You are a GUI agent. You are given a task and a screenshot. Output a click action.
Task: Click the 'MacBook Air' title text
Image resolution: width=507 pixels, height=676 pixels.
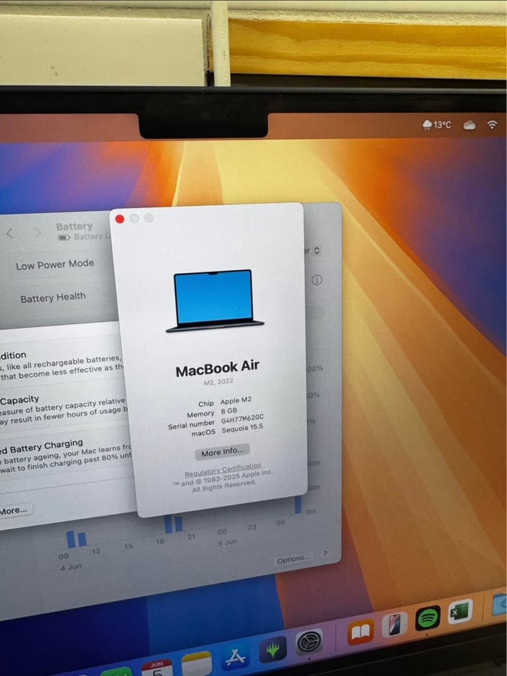click(x=217, y=368)
